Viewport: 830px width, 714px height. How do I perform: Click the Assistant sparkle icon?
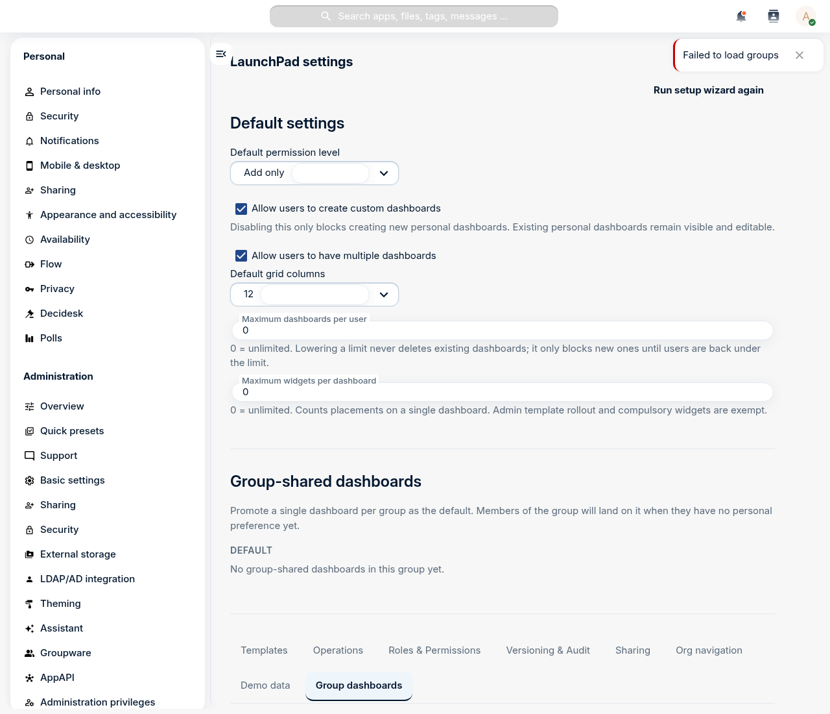click(x=29, y=628)
